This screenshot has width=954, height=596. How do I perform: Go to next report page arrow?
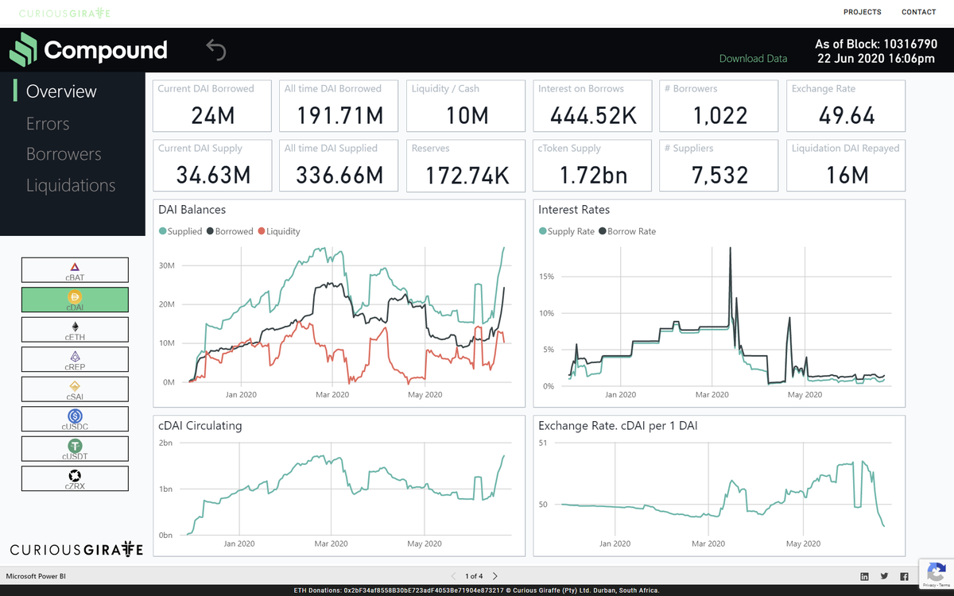pyautogui.click(x=495, y=576)
